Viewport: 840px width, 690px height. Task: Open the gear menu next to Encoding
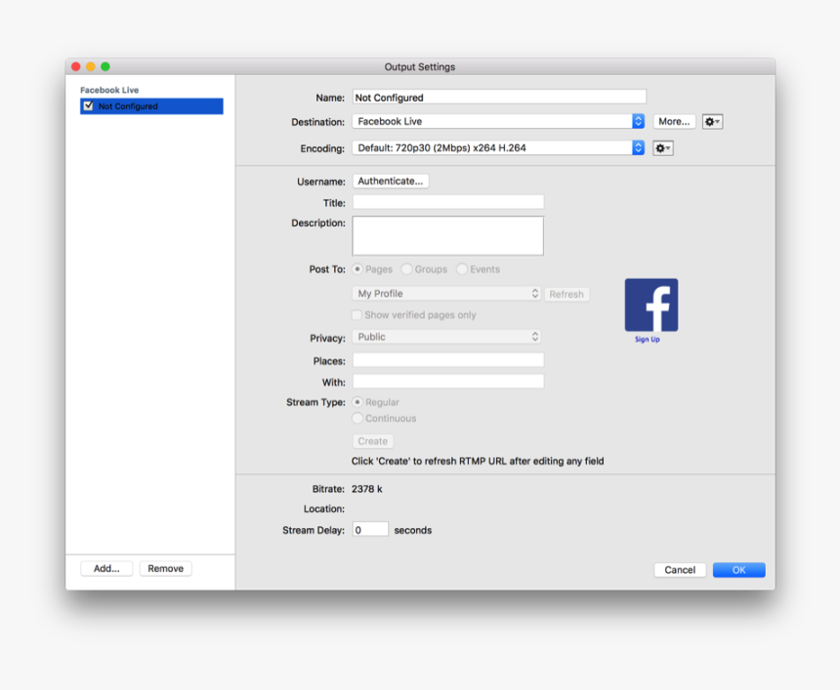pyautogui.click(x=663, y=148)
